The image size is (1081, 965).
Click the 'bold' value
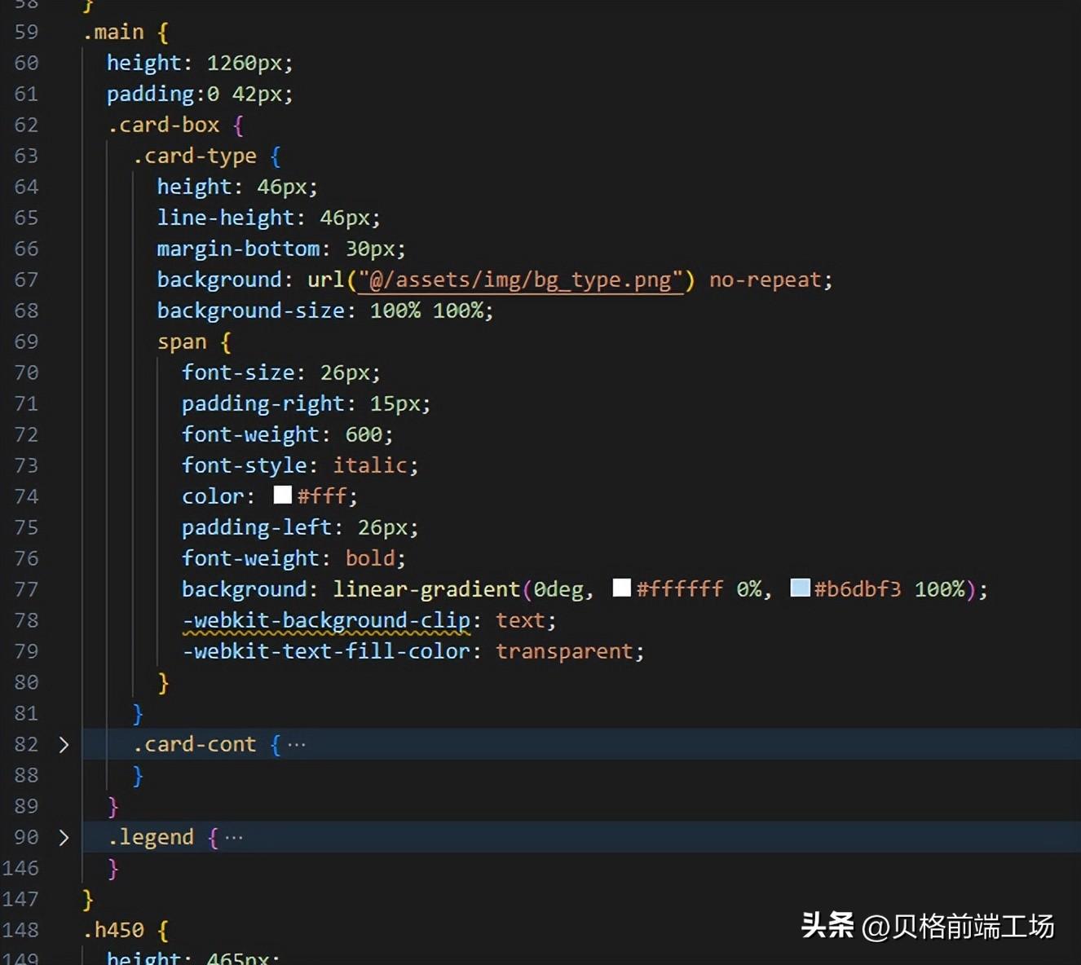pyautogui.click(x=370, y=558)
